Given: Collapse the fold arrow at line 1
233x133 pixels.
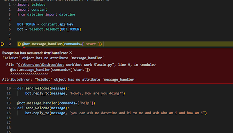Looking at the screenshot, I should [x=14, y=5].
